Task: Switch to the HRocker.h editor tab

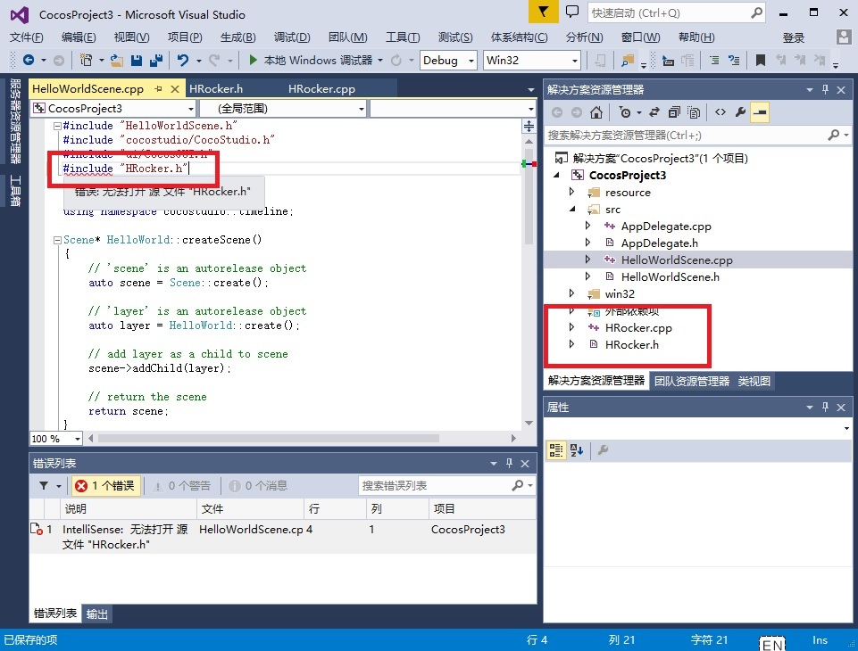Action: click(x=215, y=88)
